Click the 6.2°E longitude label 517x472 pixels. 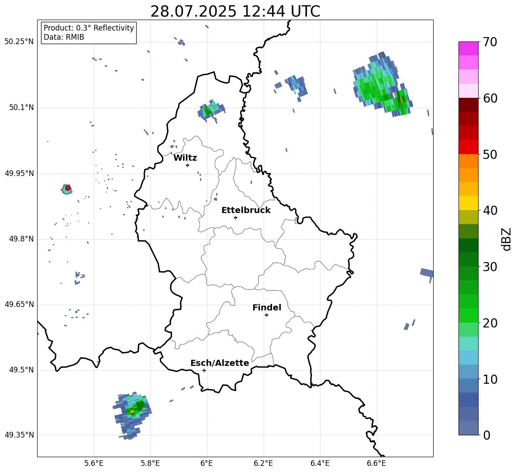tap(263, 463)
